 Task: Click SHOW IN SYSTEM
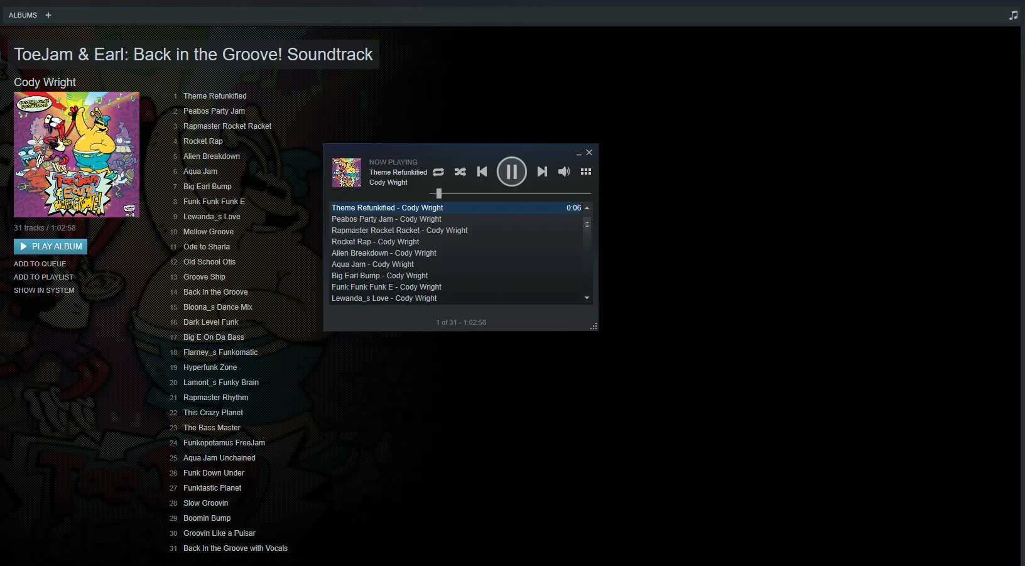(x=44, y=290)
